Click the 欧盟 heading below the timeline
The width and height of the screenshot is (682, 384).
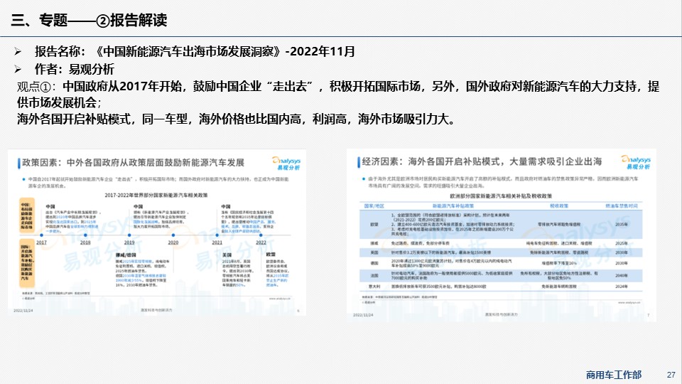[x=271, y=255]
